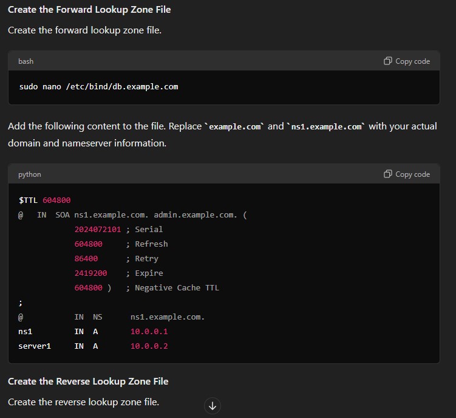Click the inline code 'ns1.example.com' in the paragraph
This screenshot has height=418, width=456.
click(326, 126)
